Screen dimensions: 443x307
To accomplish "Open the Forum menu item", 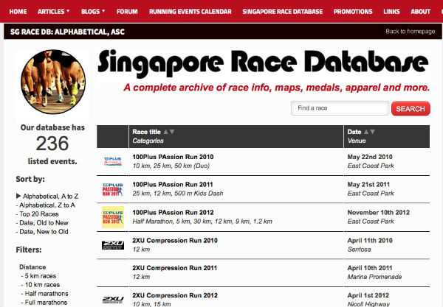I will (x=127, y=12).
